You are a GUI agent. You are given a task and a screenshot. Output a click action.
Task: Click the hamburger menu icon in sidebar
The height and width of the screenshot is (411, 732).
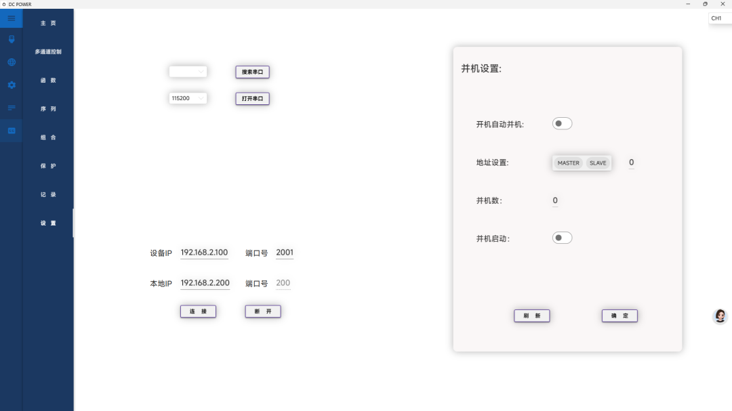(11, 18)
